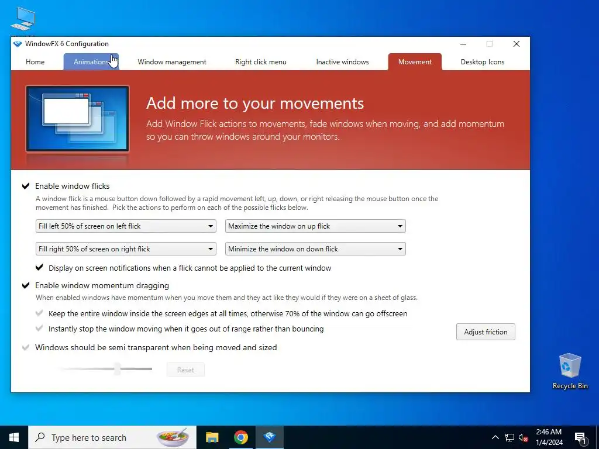Open This PC desktop icon
This screenshot has height=449, width=599.
click(x=23, y=20)
